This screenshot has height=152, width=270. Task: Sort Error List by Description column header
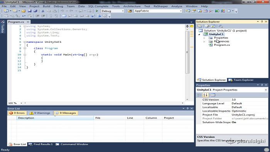click(x=55, y=118)
